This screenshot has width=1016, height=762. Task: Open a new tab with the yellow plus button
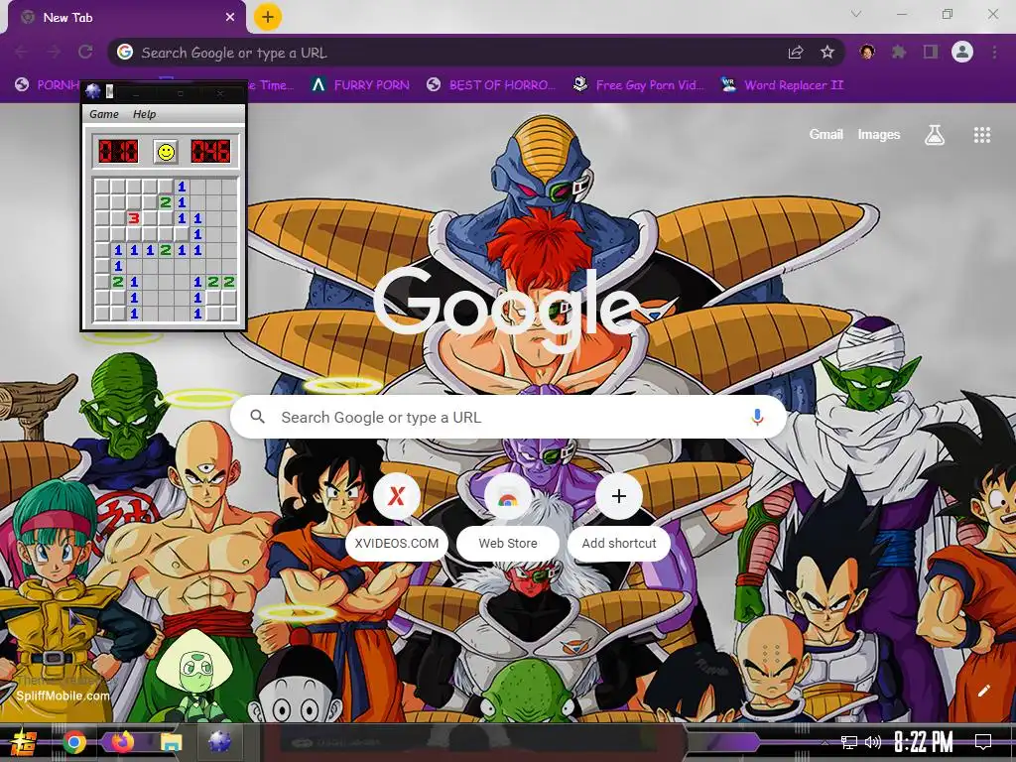pyautogui.click(x=268, y=17)
